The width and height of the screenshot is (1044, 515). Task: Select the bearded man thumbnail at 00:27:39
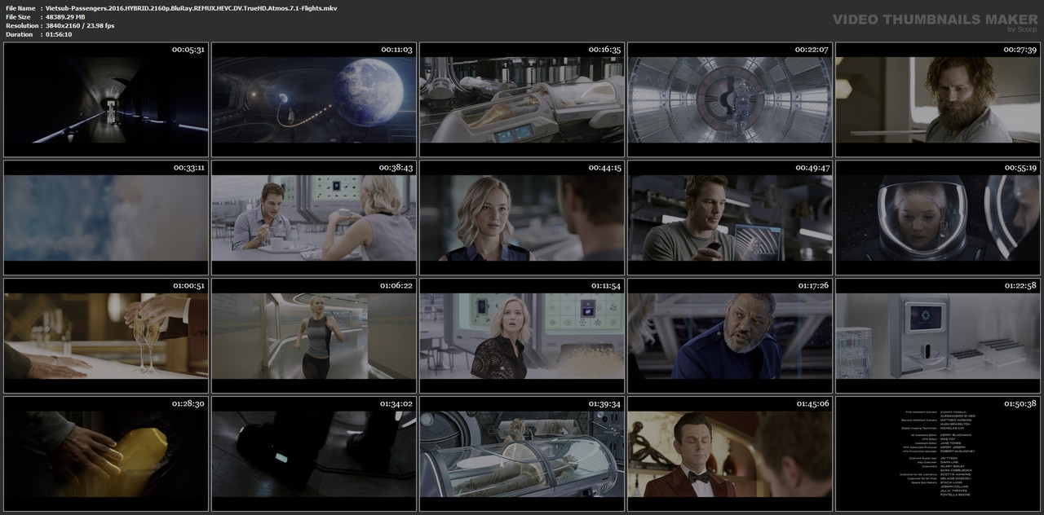coord(938,99)
